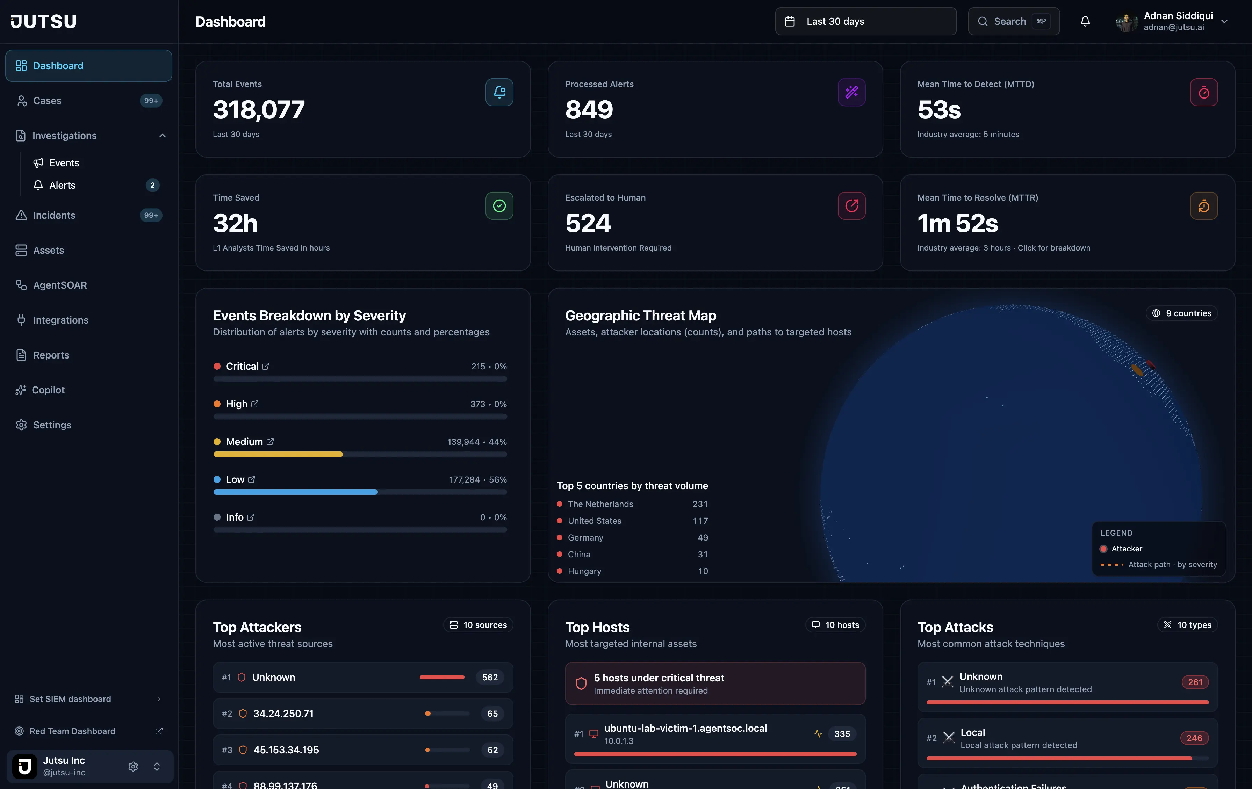Click the 10 sources badge
The image size is (1252, 789).
pos(478,625)
